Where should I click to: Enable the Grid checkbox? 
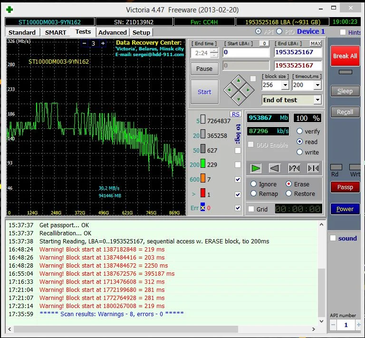[251, 209]
